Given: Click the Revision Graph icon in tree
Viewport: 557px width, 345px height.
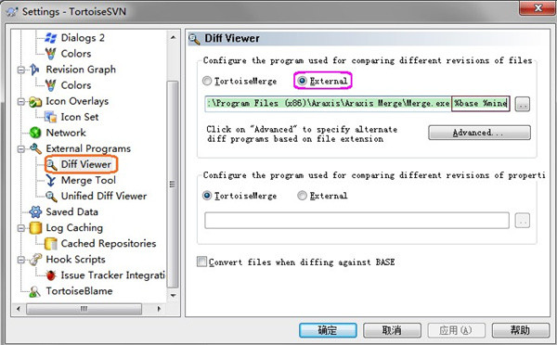Looking at the screenshot, I should tap(34, 70).
